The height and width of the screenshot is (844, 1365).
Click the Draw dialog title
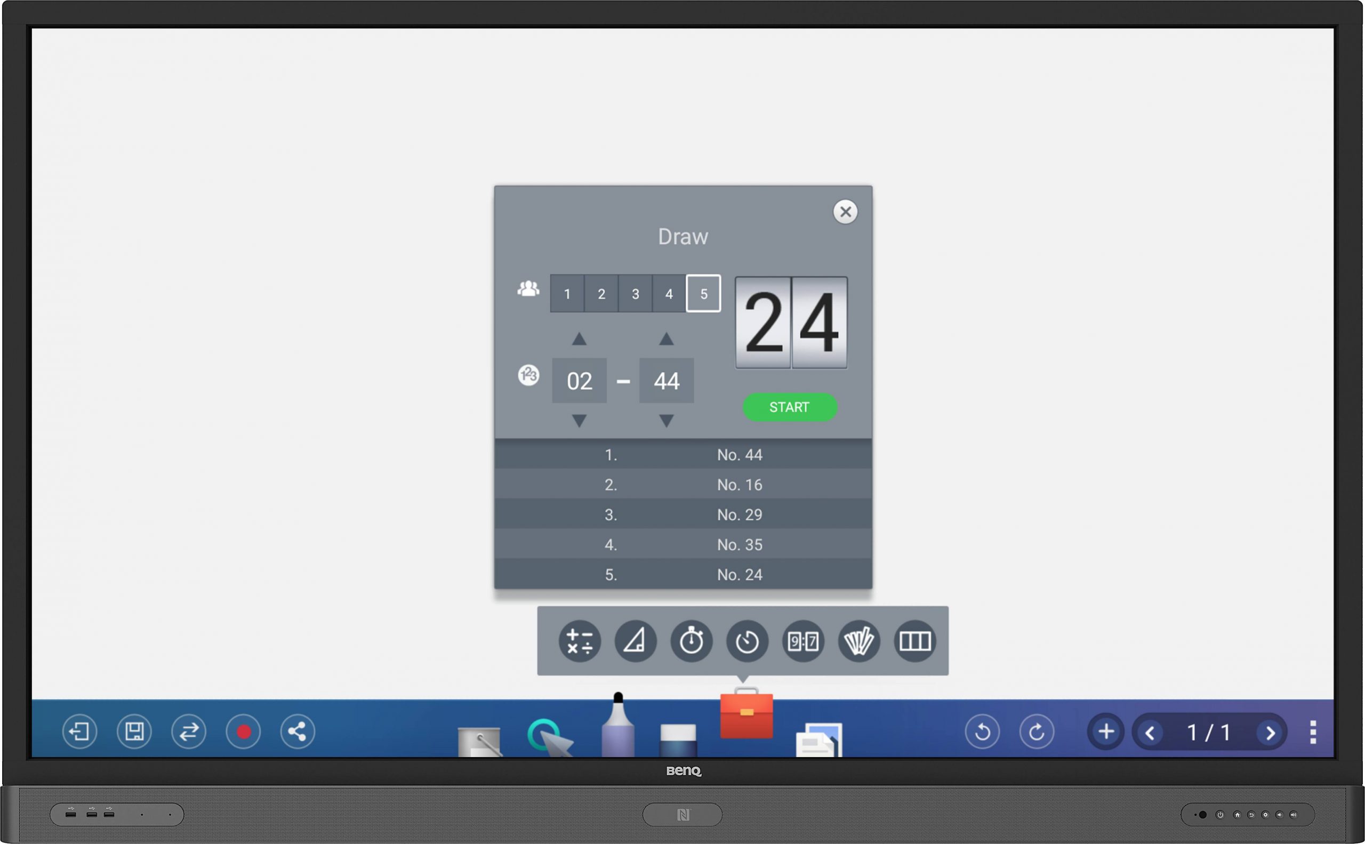[x=683, y=237]
